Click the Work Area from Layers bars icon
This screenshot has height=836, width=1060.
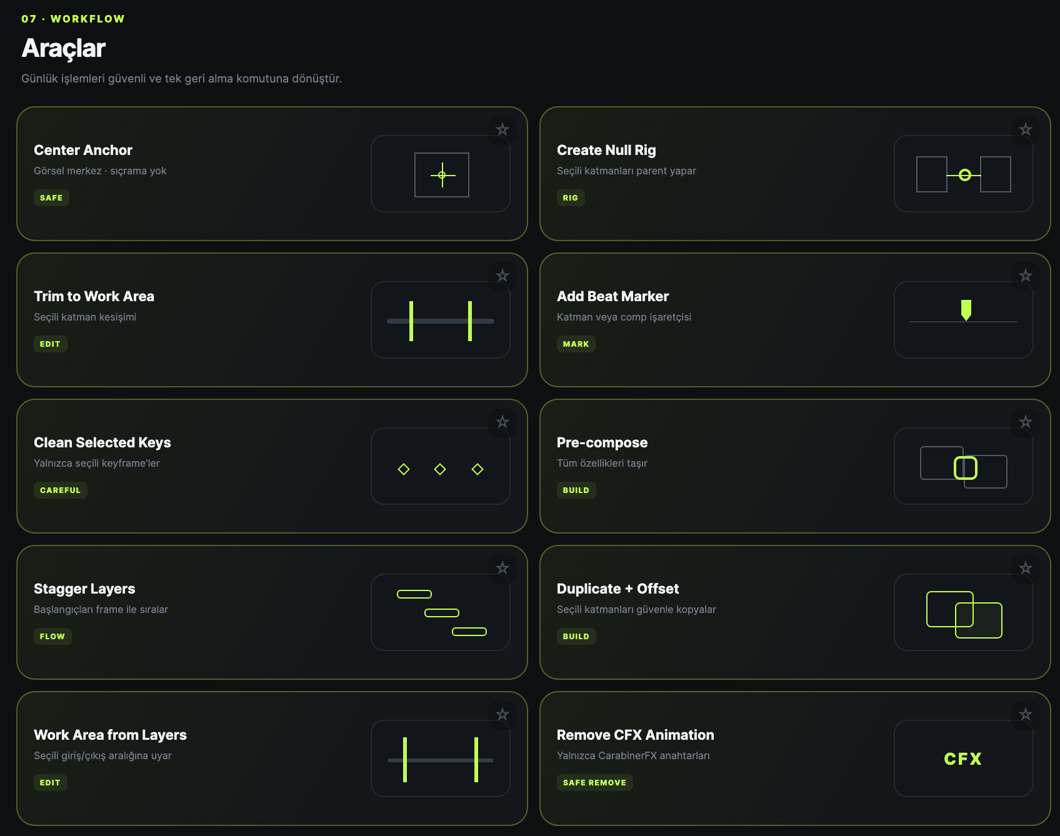441,759
